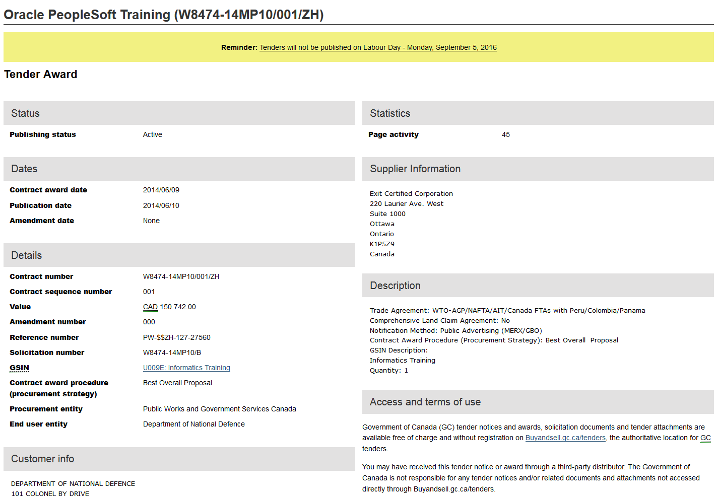
Task: Click the supplier address 220 Laurier Ave. West
Action: coord(407,203)
